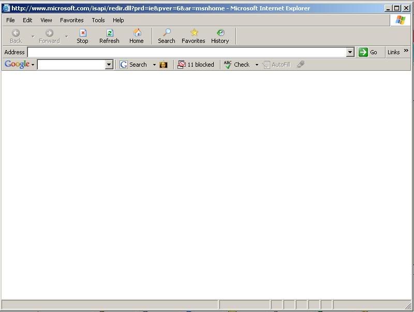Screen dimensions: 414x312
Task: Open the Favorites menu
Action: tap(71, 20)
